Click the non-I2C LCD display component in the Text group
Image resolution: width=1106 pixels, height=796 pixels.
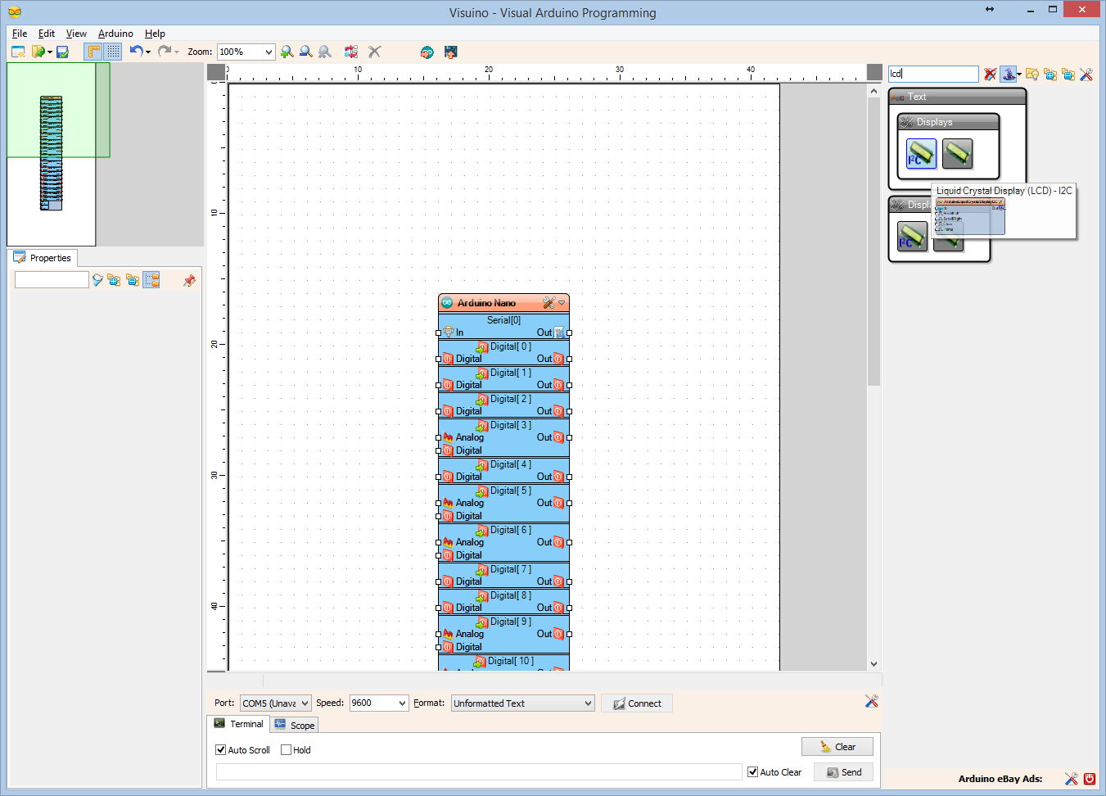point(957,153)
